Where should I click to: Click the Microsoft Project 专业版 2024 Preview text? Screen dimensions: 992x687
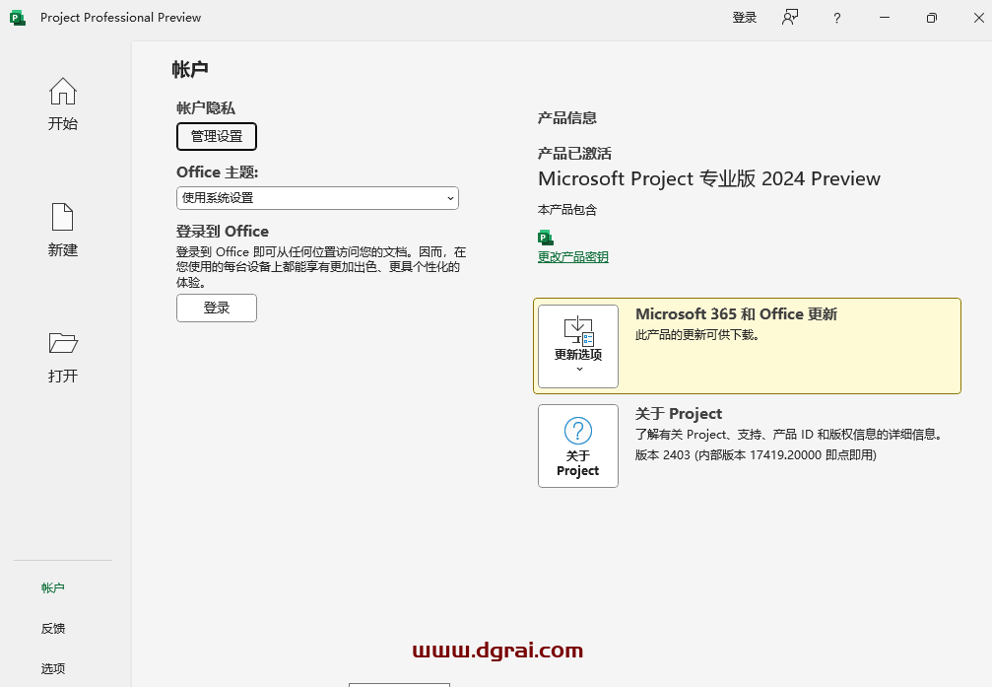709,178
